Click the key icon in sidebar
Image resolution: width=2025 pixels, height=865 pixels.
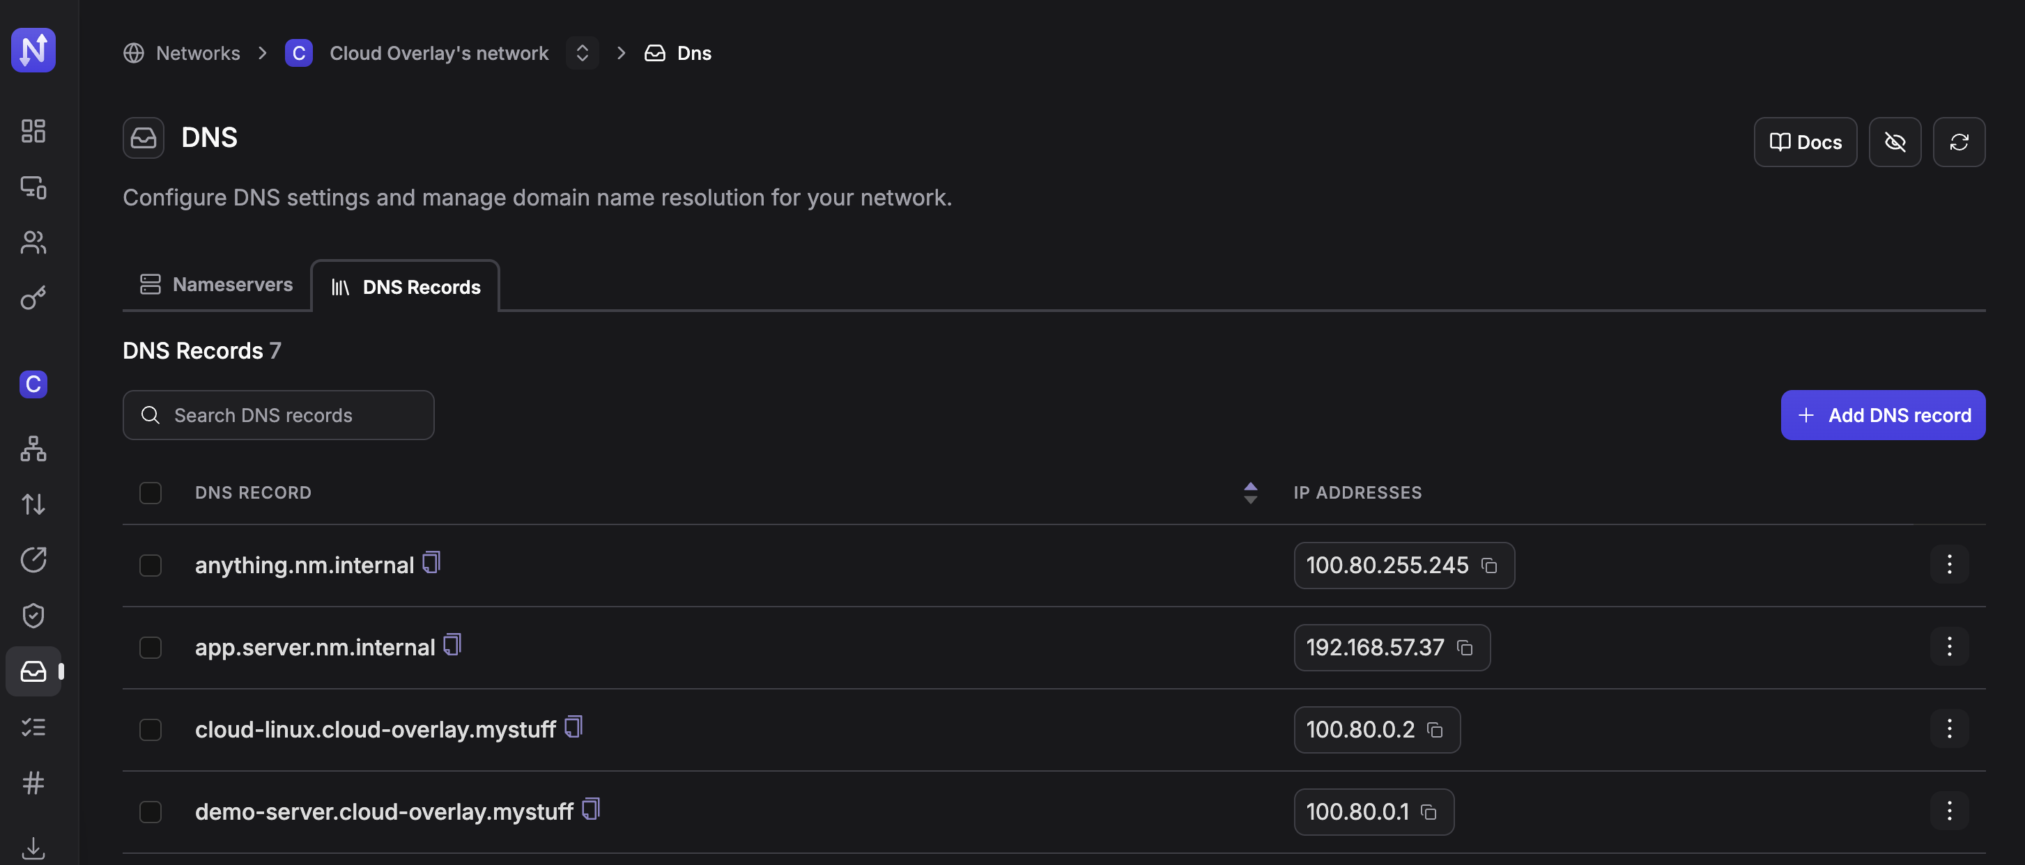[x=33, y=298]
